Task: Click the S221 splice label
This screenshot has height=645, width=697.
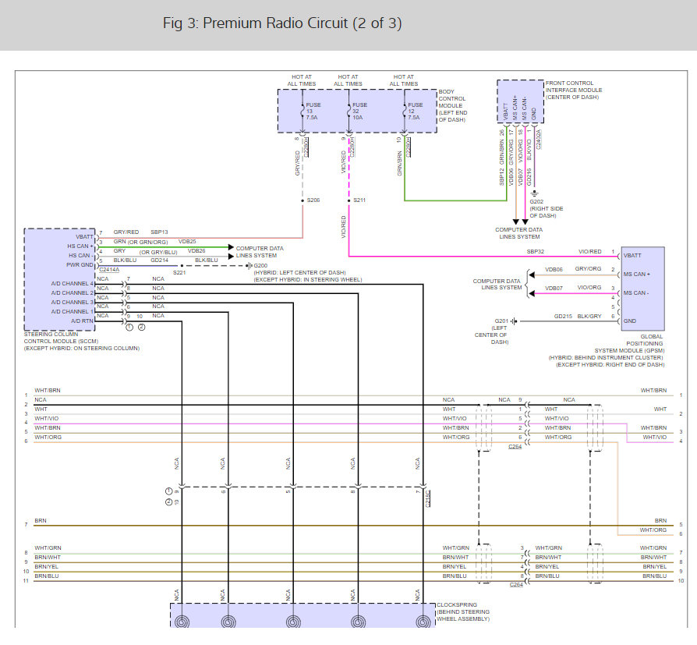Action: click(179, 273)
